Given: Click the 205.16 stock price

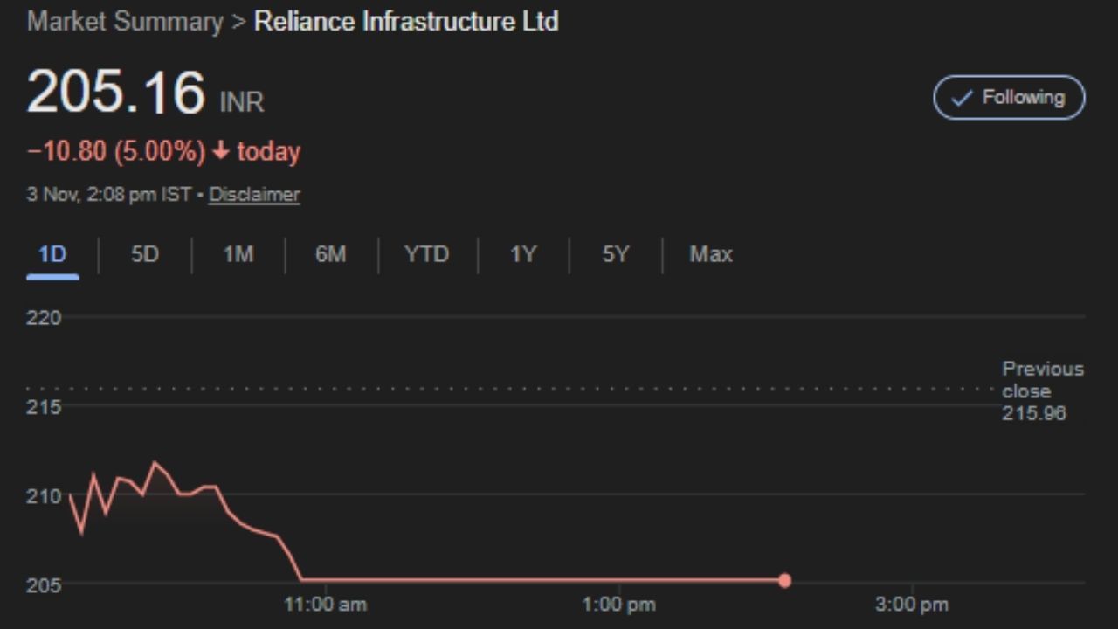Looking at the screenshot, I should 116,93.
